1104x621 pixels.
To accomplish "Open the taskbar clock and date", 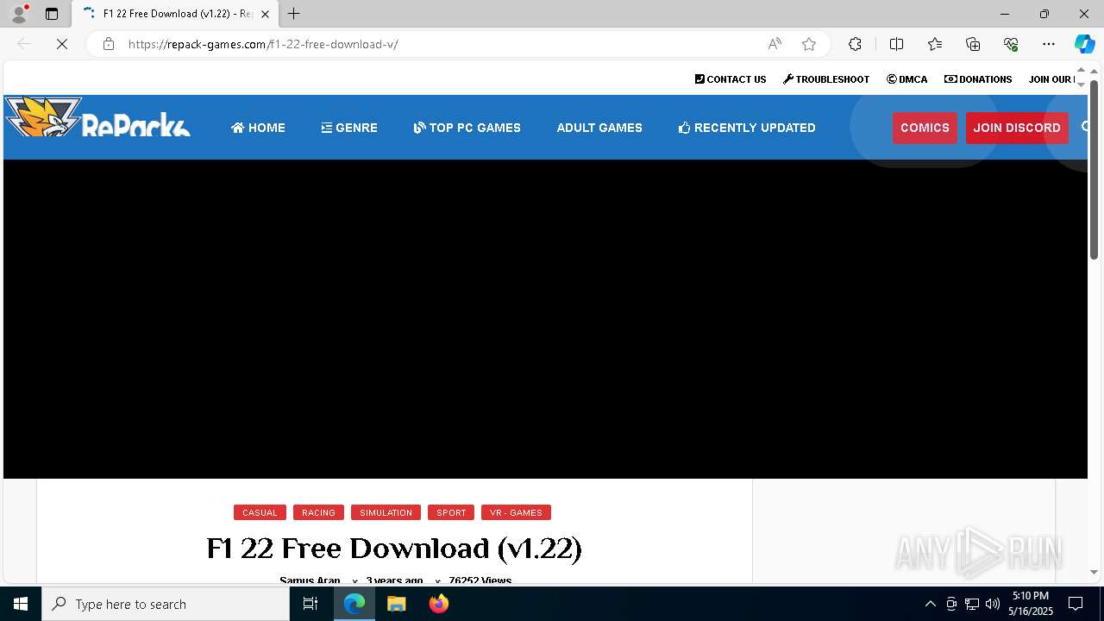I will [1031, 604].
